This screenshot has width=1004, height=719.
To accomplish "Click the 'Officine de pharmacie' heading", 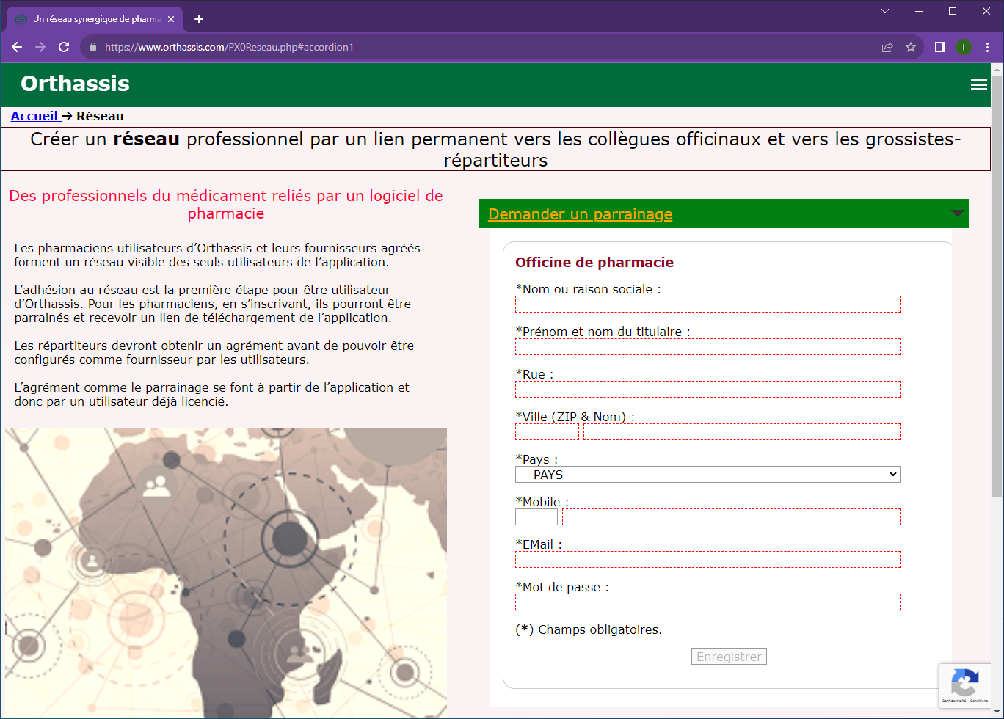I will pos(594,262).
